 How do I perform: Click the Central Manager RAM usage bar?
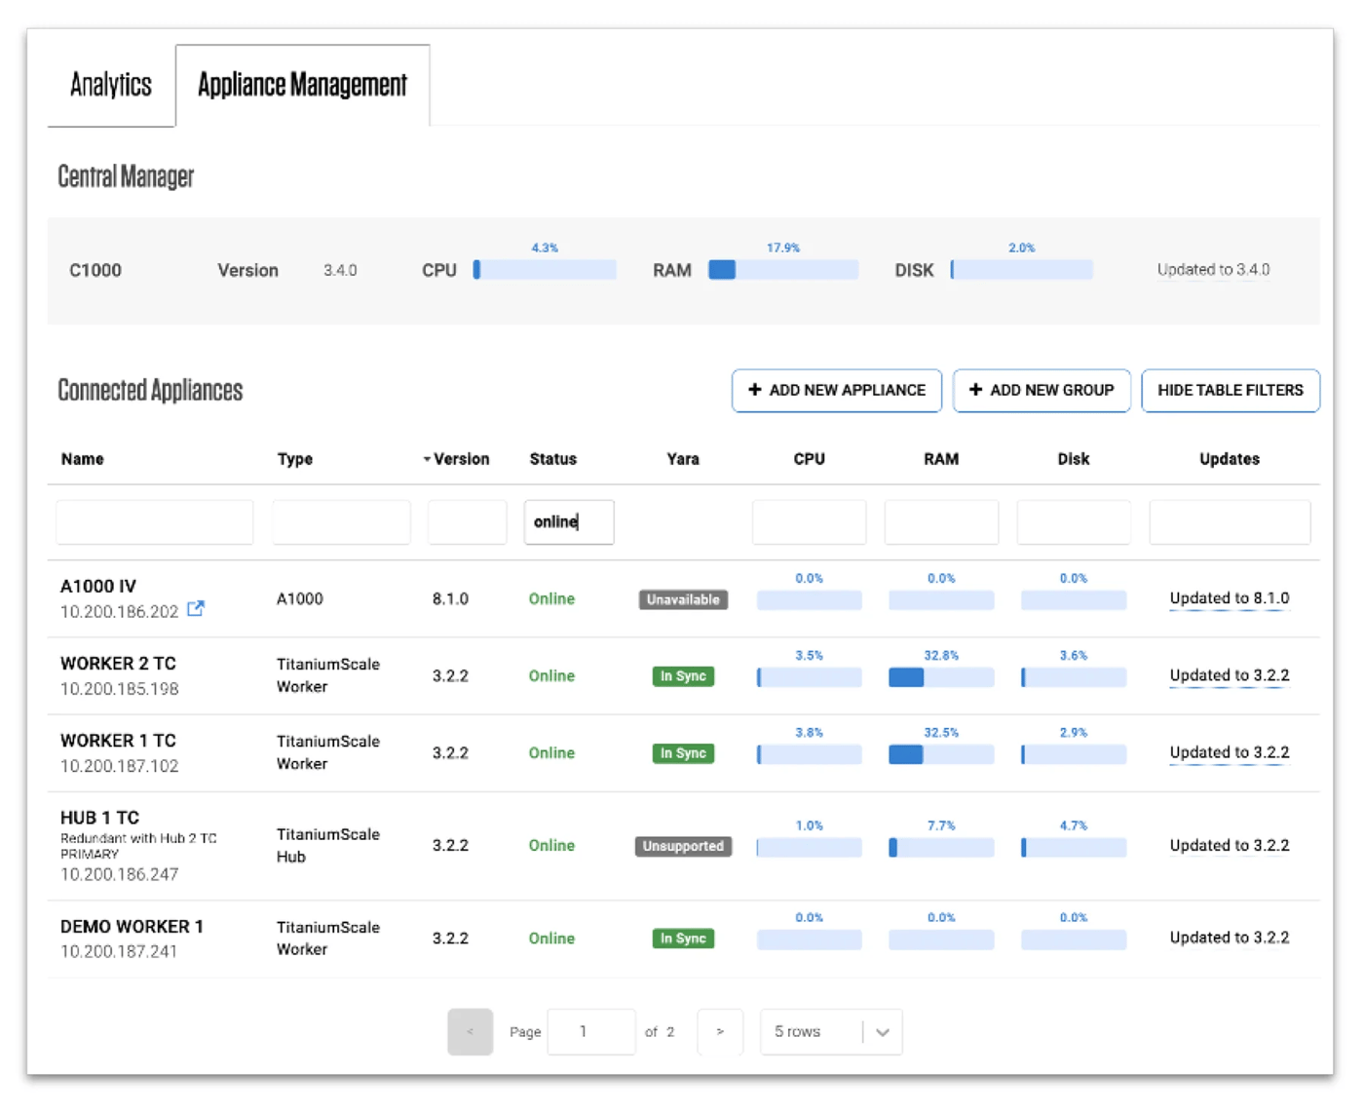[x=783, y=270]
